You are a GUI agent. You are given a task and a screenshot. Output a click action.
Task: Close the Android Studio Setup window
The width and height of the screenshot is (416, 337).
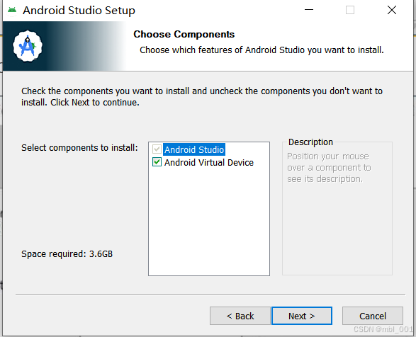(392, 10)
